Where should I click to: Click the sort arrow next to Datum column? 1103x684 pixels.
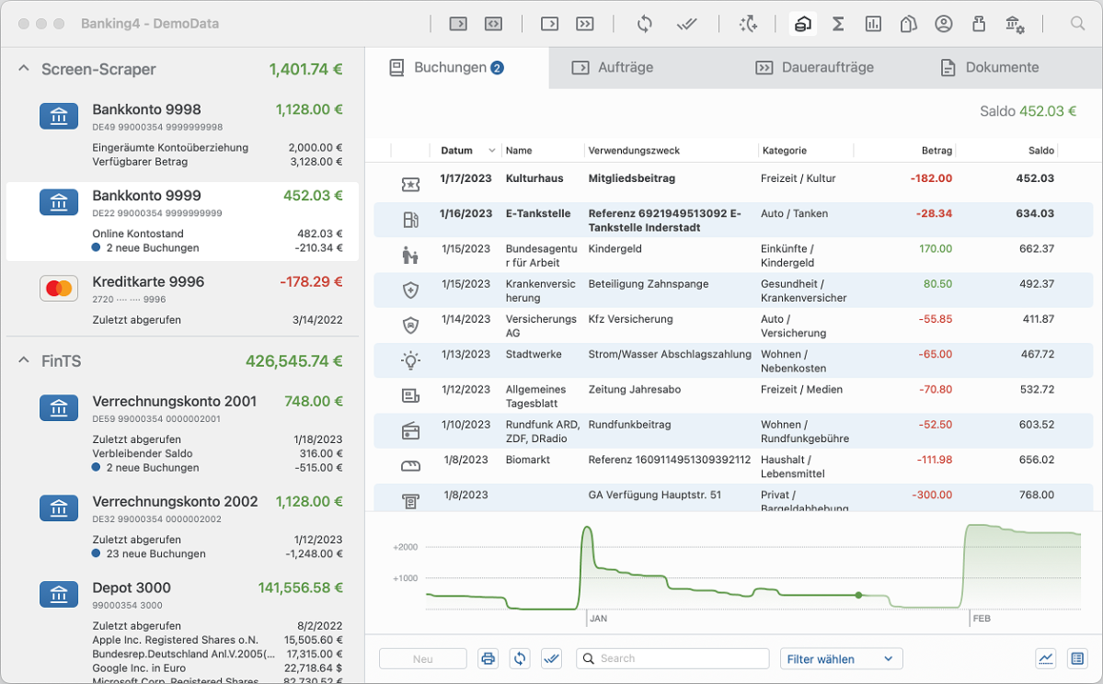(492, 151)
